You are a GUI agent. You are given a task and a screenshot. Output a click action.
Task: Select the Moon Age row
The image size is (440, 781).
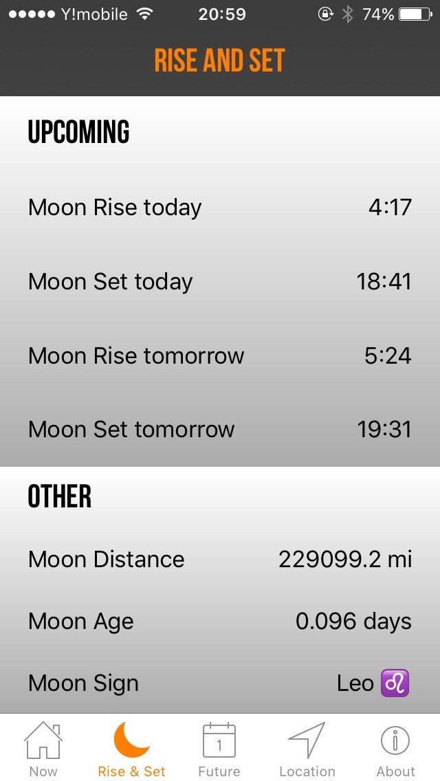(220, 621)
